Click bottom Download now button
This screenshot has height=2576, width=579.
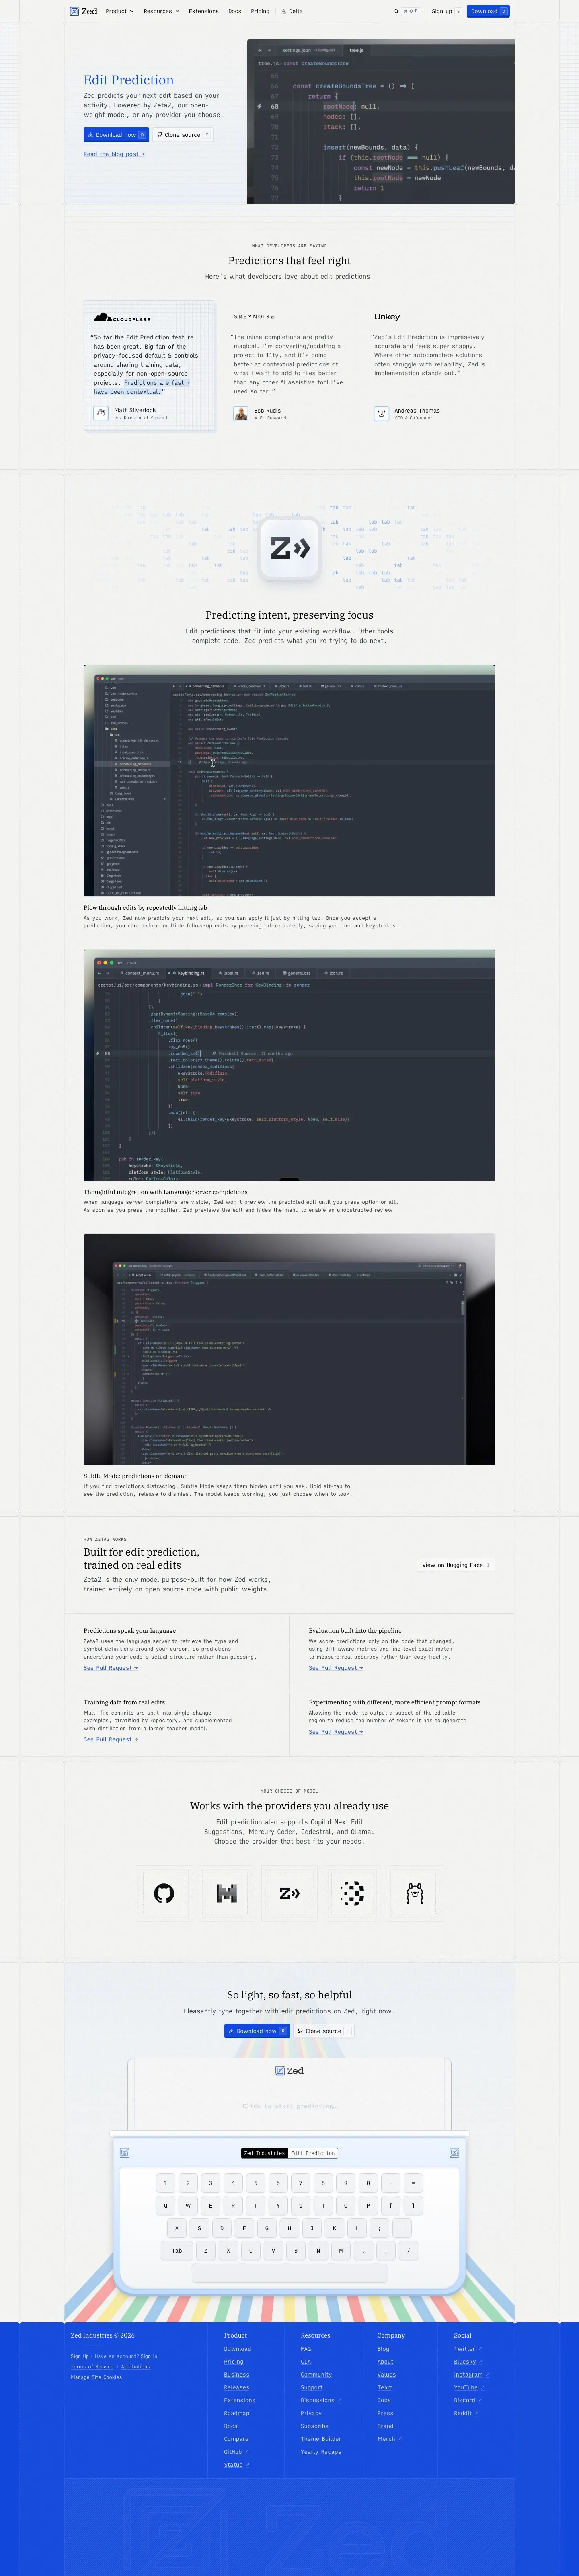[x=257, y=2031]
